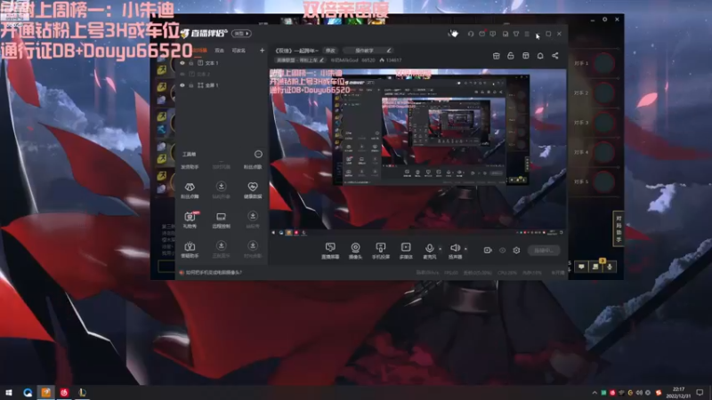Open the remote control (远程控制) tool
Viewport: 712px width, 400px height.
coord(221,220)
